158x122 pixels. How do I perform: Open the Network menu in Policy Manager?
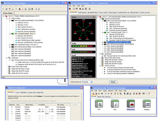[111, 91]
